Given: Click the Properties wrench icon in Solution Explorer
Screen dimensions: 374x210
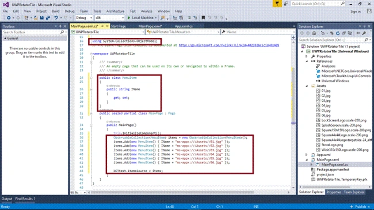Looking at the screenshot, I should coord(364,33).
